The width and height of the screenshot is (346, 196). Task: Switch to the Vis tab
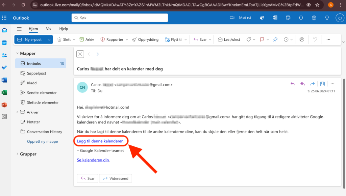[49, 29]
